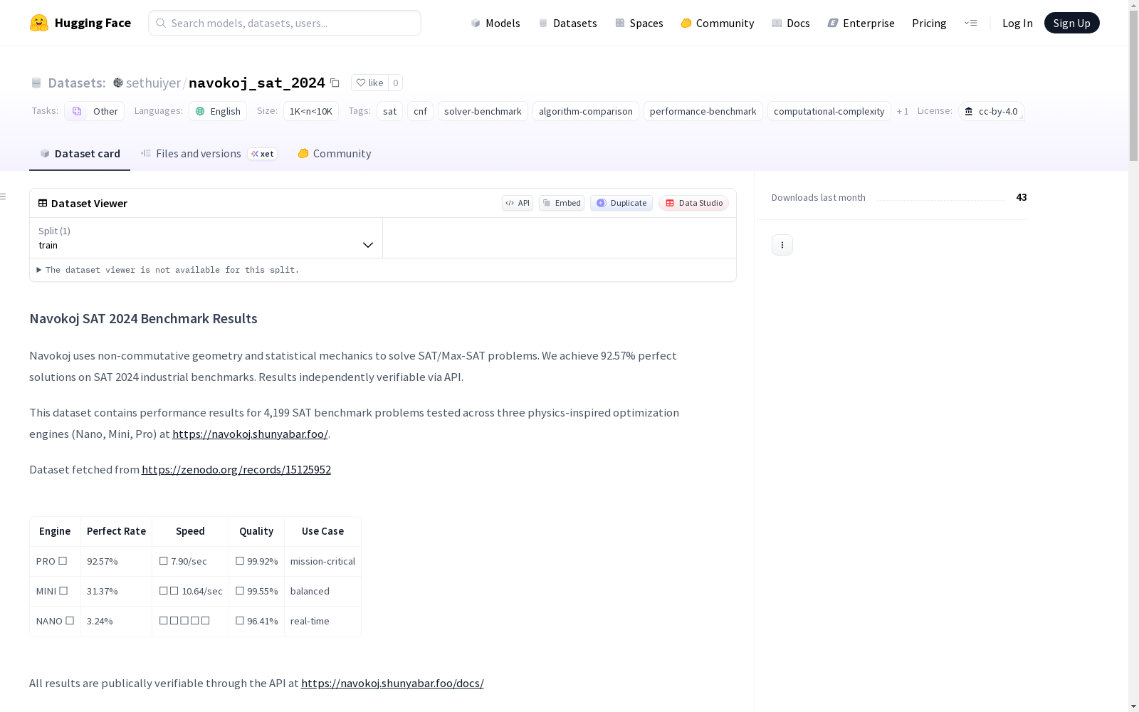Select the cc-by-4.0 license tag
This screenshot has width=1139, height=712.
[991, 111]
